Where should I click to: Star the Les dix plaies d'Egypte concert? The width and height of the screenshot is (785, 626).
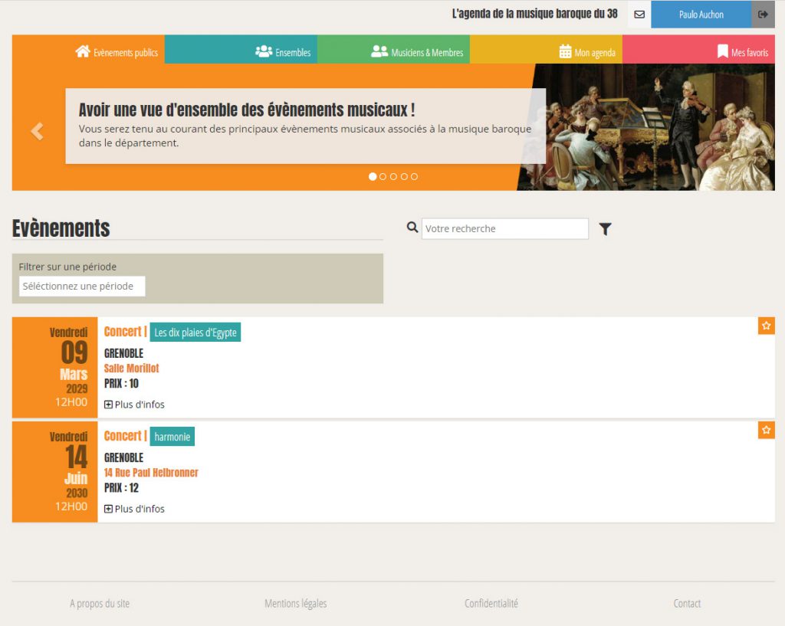pos(766,326)
